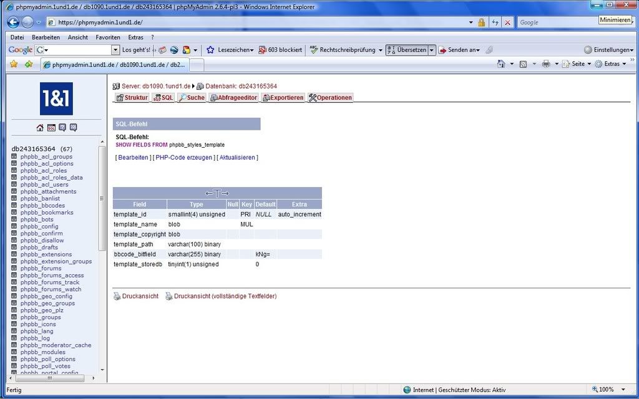The height and width of the screenshot is (399, 639).
Task: Click the add to favorites icon
Action: coord(29,64)
